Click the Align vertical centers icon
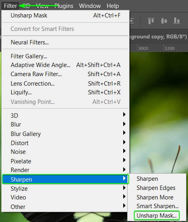The image size is (188, 222). pos(164,21)
